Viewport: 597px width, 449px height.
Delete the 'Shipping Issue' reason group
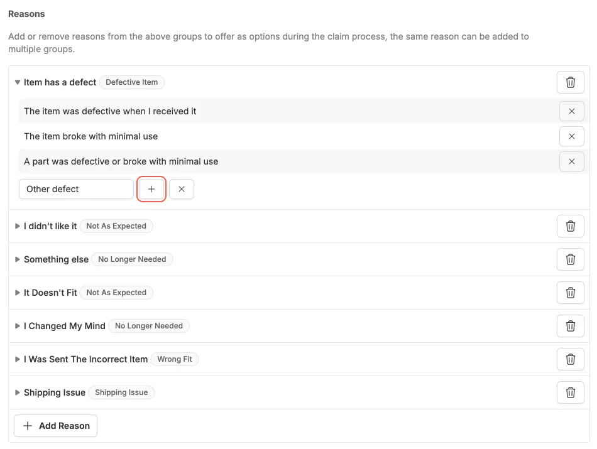[570, 392]
